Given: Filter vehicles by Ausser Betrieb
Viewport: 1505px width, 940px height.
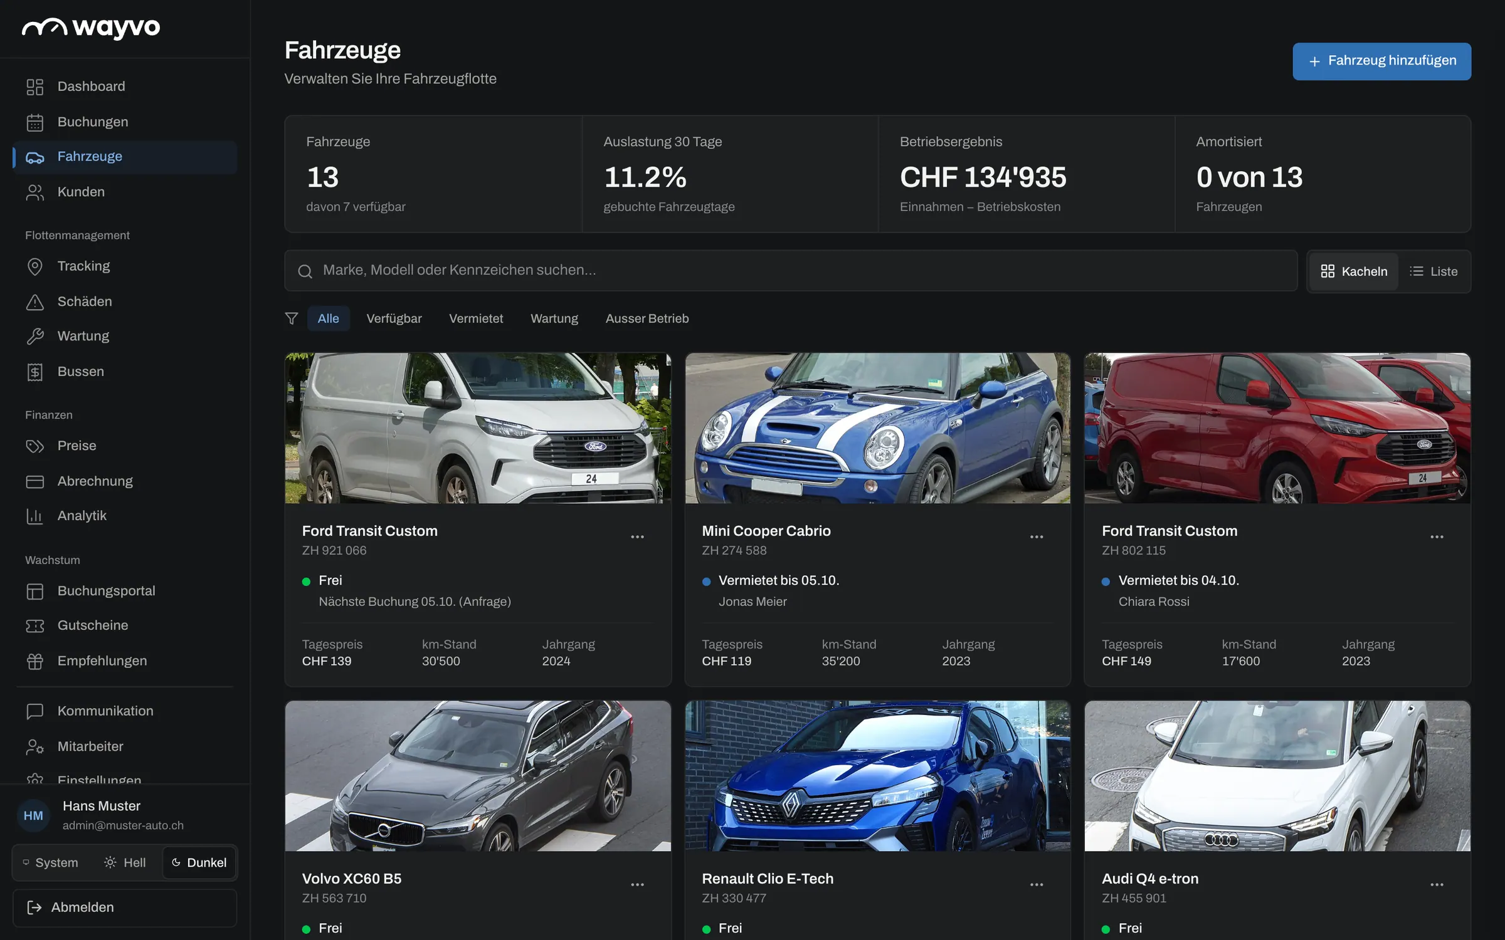Looking at the screenshot, I should 647,319.
